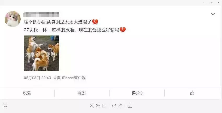Viewport: 222px width, 113px height.
Task: Click the magnifier icon adjacent to the 1:1 icon
Action: [x=98, y=106]
